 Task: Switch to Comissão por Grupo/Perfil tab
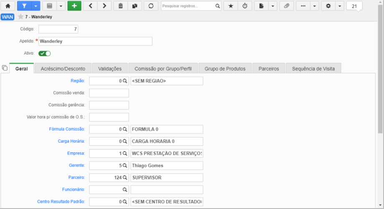(163, 68)
